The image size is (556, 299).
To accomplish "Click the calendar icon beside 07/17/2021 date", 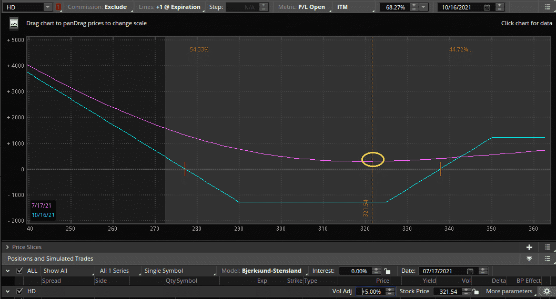I will click(470, 271).
